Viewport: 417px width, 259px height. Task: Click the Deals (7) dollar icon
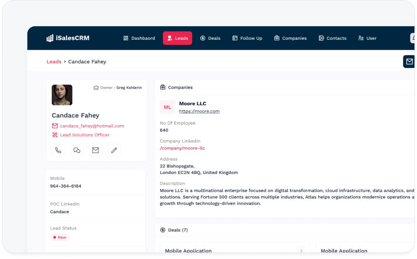pyautogui.click(x=163, y=230)
